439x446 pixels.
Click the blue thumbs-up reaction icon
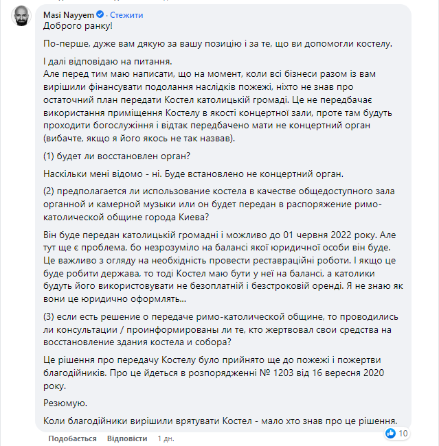[390, 433]
